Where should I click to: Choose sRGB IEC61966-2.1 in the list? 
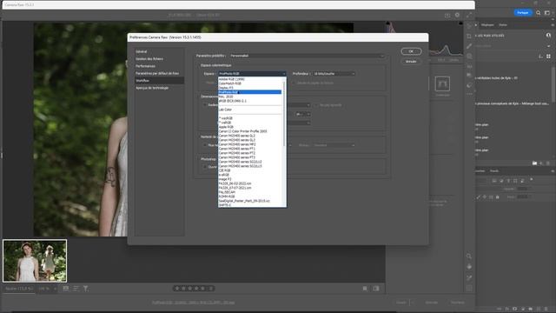click(x=233, y=101)
